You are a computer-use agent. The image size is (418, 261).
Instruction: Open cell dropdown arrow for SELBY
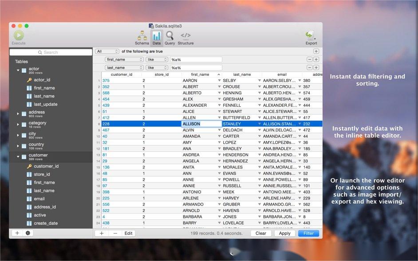[x=260, y=81]
